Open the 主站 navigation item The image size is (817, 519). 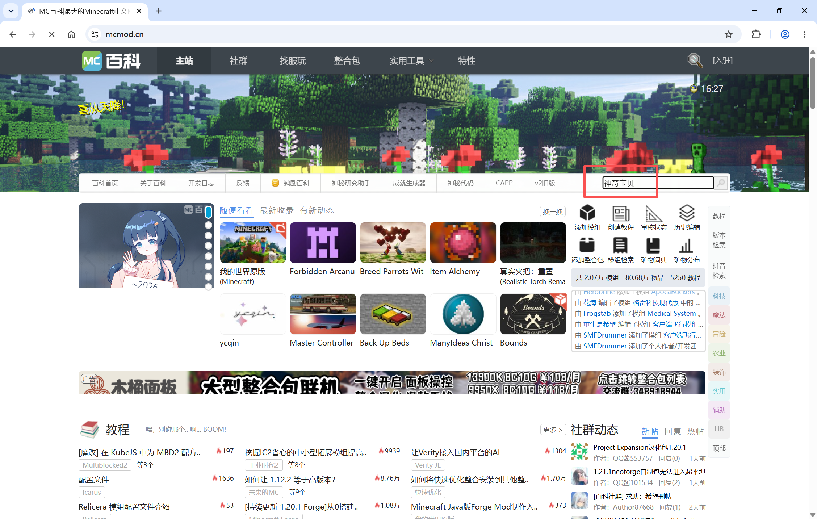click(184, 61)
